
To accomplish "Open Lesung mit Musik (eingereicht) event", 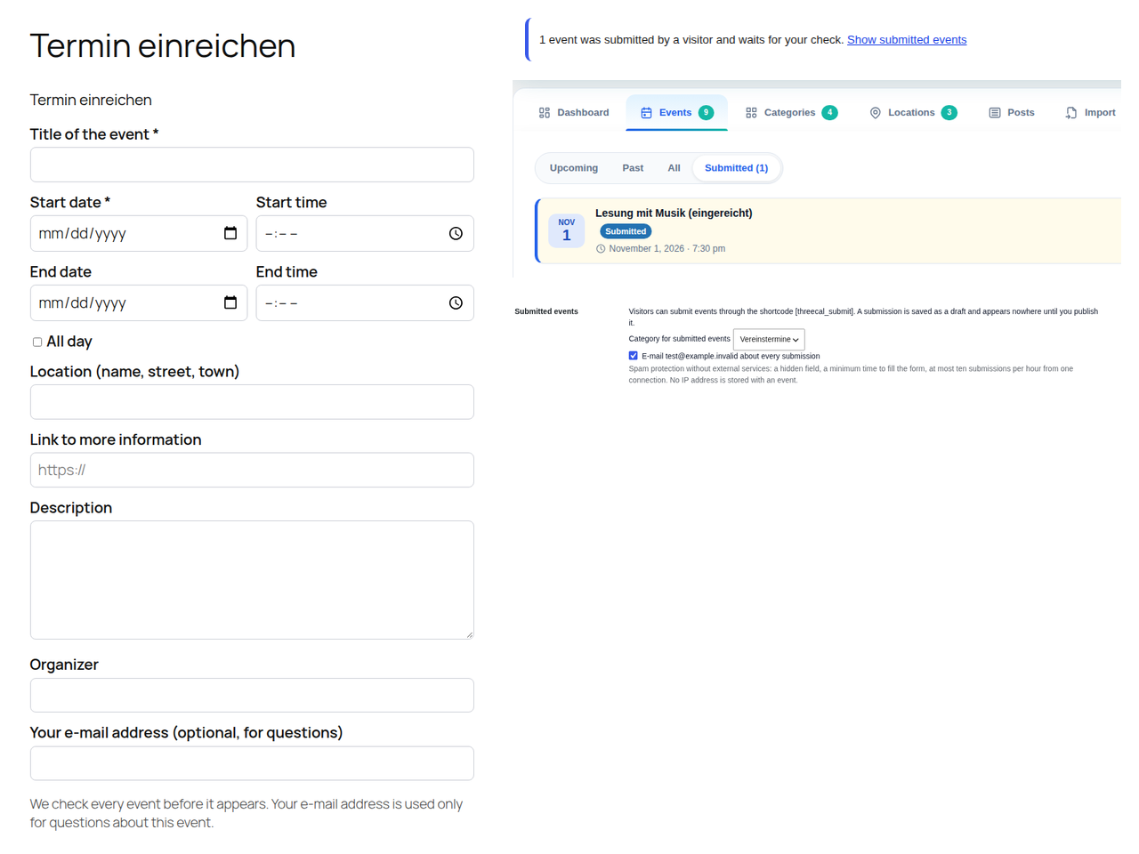I will [x=674, y=213].
